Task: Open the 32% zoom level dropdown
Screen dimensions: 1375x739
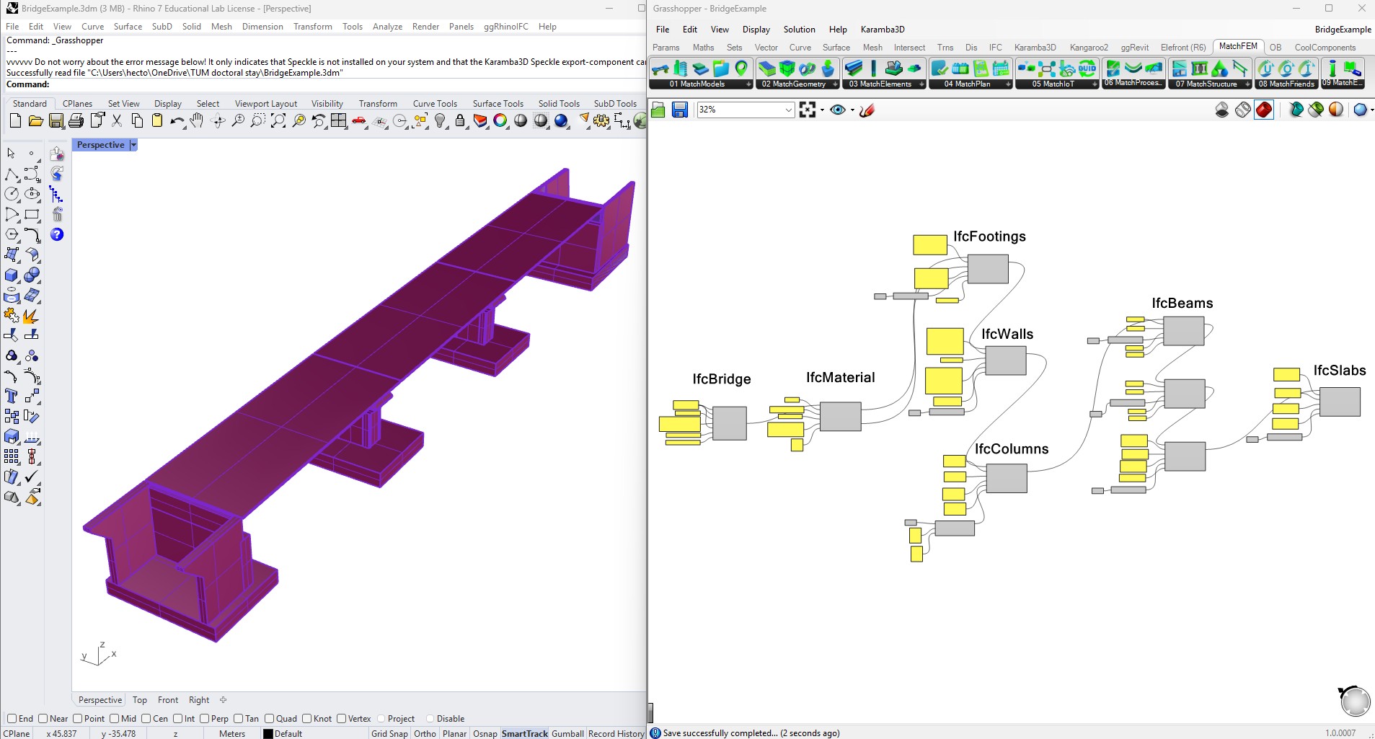Action: point(788,110)
